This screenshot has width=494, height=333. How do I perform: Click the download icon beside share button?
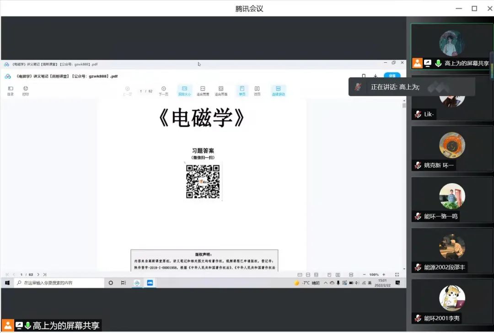(376, 76)
